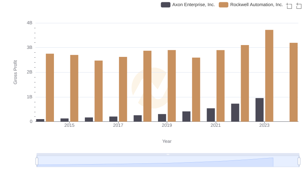This screenshot has height=176, width=306.
Task: Click the 2014 Rockwell Automation bar
Action: click(50, 87)
